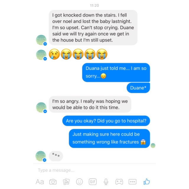Screen dimensions: 189x189
Task: Tap the small read-receipt avatar
Action: coord(153,146)
